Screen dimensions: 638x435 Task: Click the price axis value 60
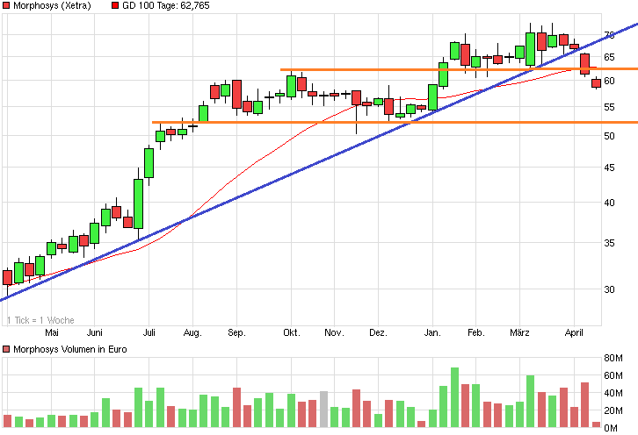click(609, 81)
